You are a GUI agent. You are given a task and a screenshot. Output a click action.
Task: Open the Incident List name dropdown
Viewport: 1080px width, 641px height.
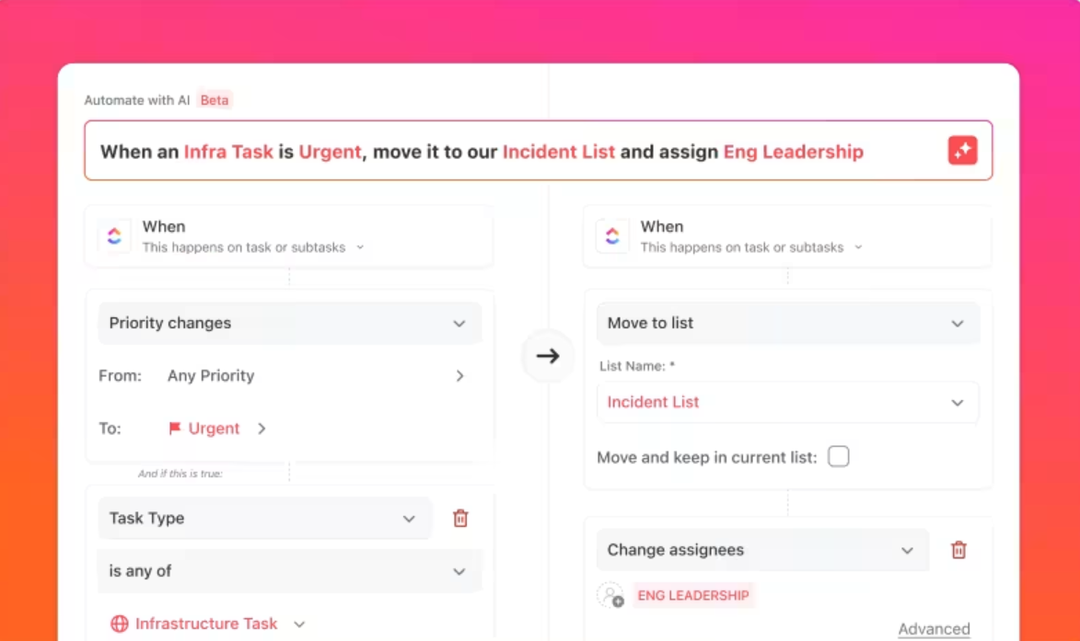787,402
